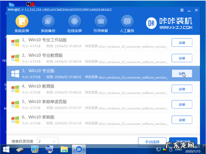
Task: Click timestamp 19/04/02 07:48:32
Action: tap(68, 77)
